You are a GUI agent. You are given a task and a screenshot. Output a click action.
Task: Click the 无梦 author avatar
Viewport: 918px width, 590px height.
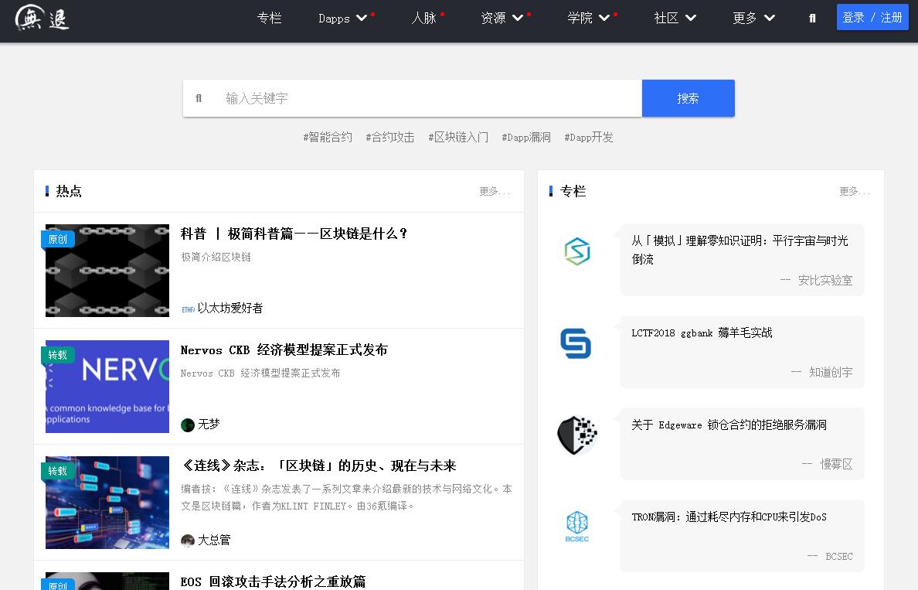pyautogui.click(x=188, y=425)
